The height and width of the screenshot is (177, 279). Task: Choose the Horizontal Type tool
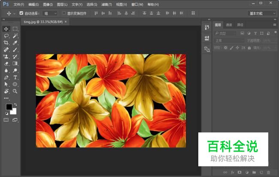(x=15, y=78)
